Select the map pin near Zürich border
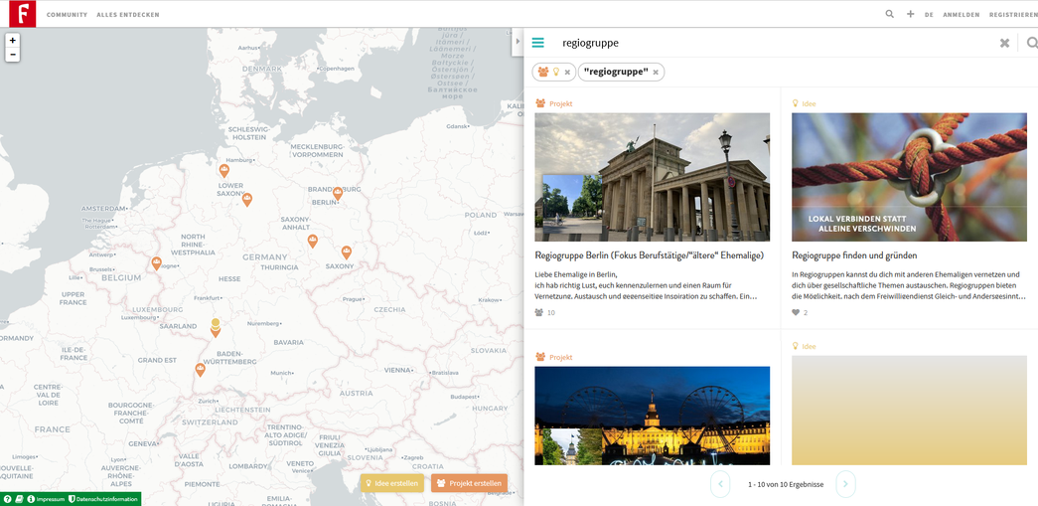Image resolution: width=1038 pixels, height=506 pixels. (200, 370)
